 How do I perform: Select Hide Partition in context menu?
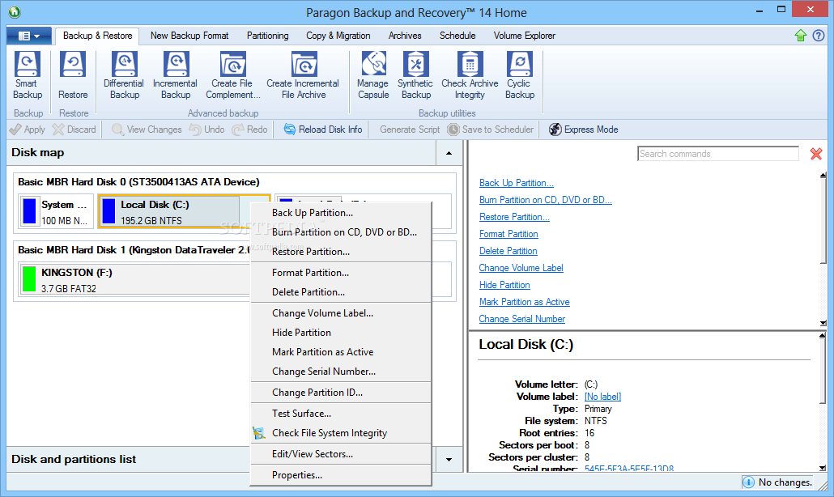click(x=341, y=332)
